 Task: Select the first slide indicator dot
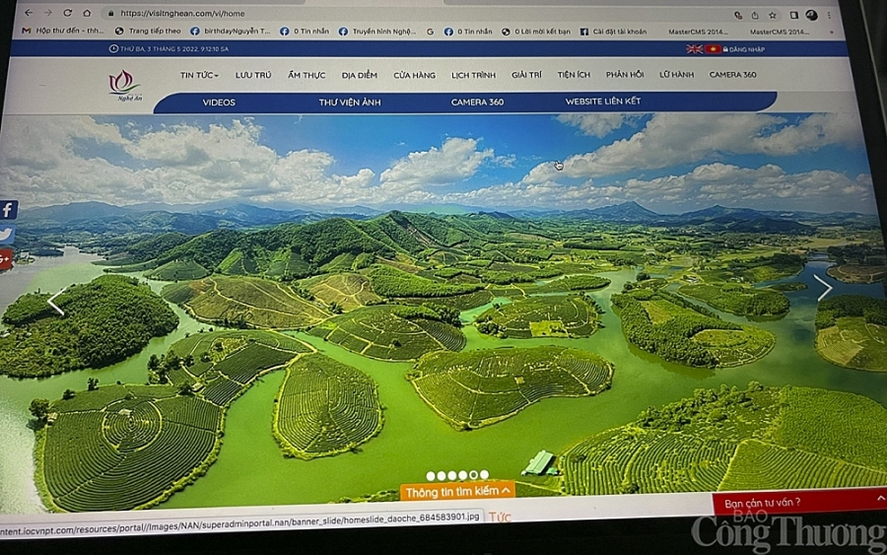(431, 476)
